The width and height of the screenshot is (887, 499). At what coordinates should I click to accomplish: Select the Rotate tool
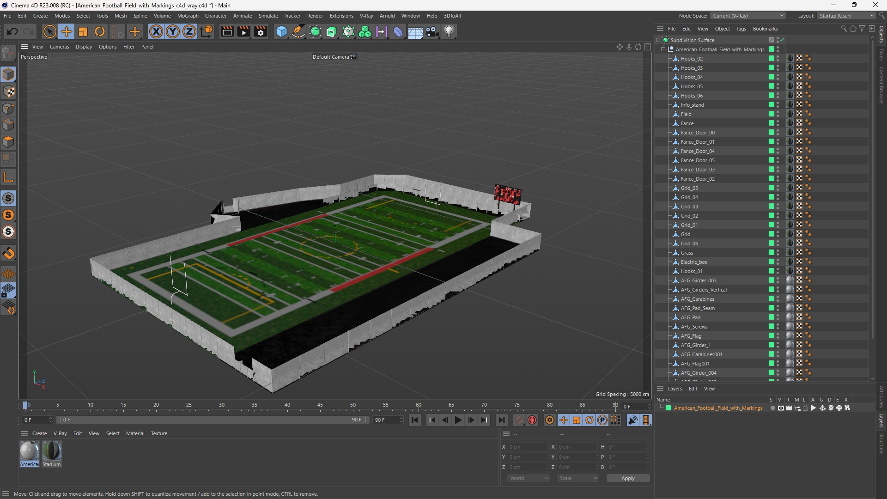(x=100, y=31)
